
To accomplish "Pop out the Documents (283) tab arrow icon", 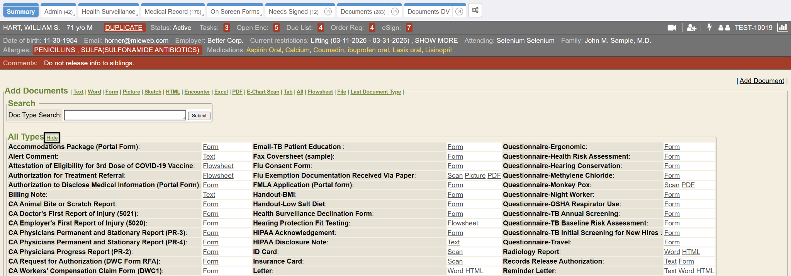I will click(395, 12).
